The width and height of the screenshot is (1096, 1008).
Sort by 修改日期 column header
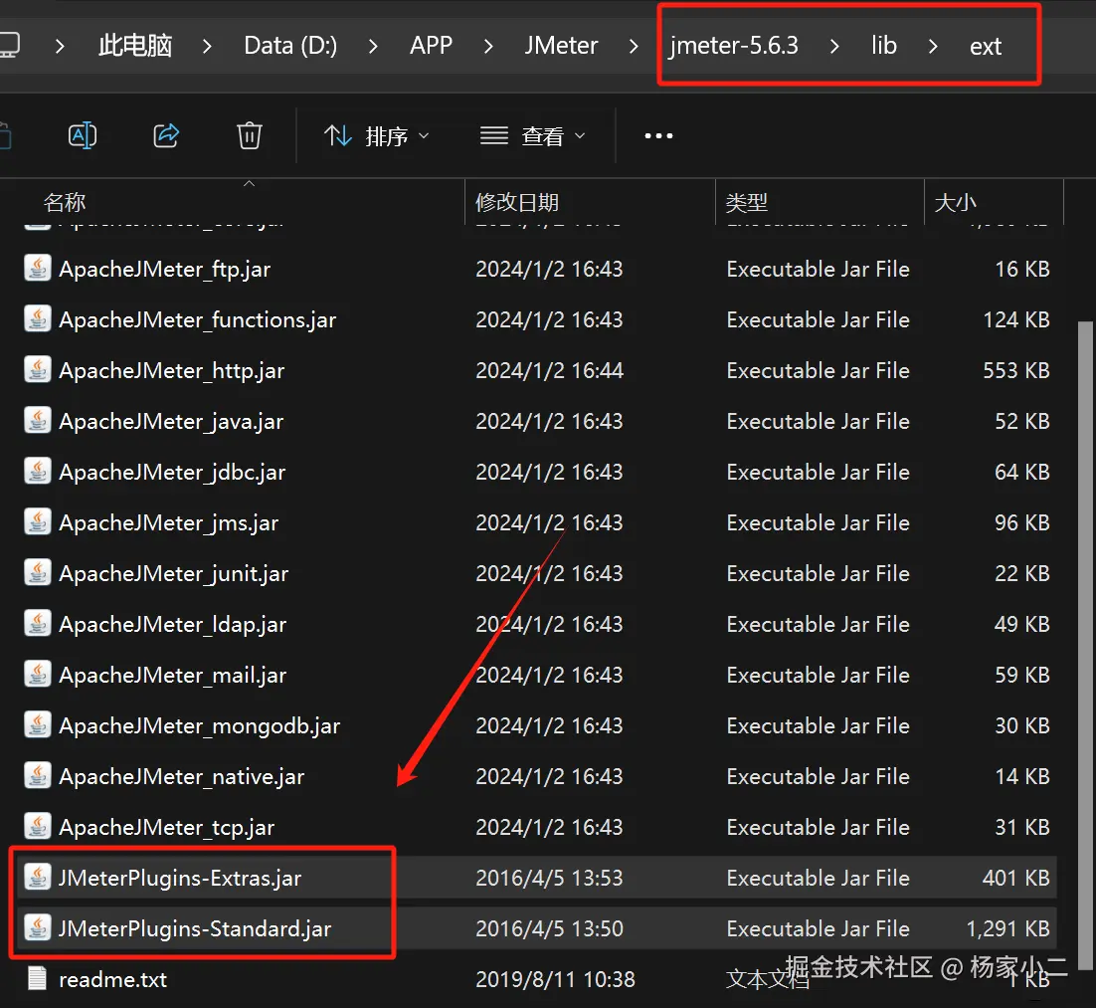pos(517,202)
